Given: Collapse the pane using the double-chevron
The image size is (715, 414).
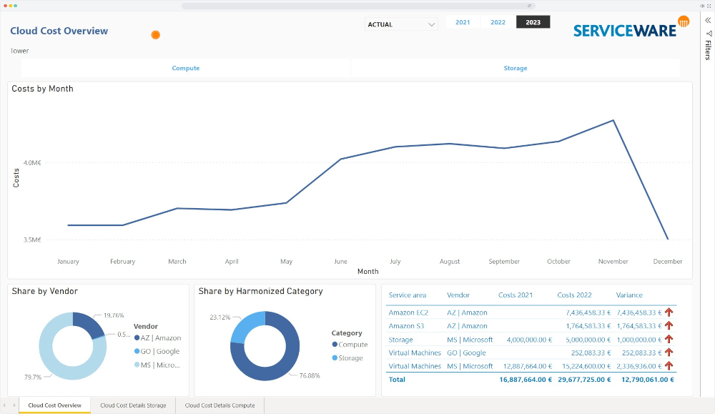Looking at the screenshot, I should click(707, 20).
